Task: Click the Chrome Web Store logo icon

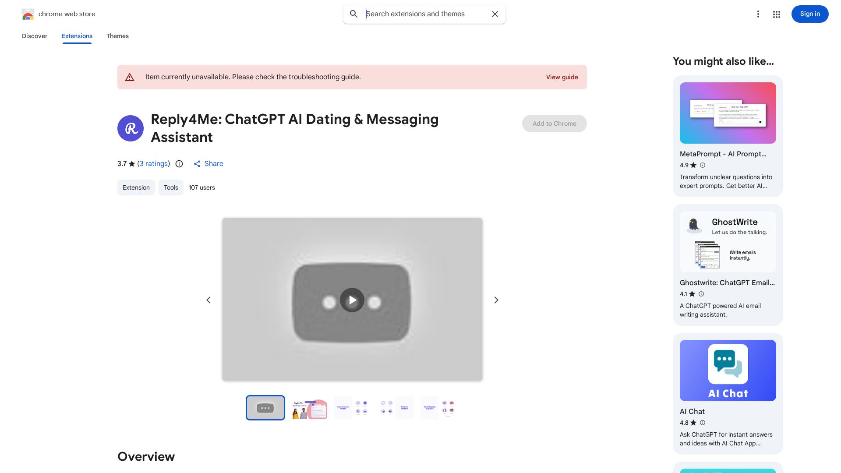Action: (x=28, y=14)
